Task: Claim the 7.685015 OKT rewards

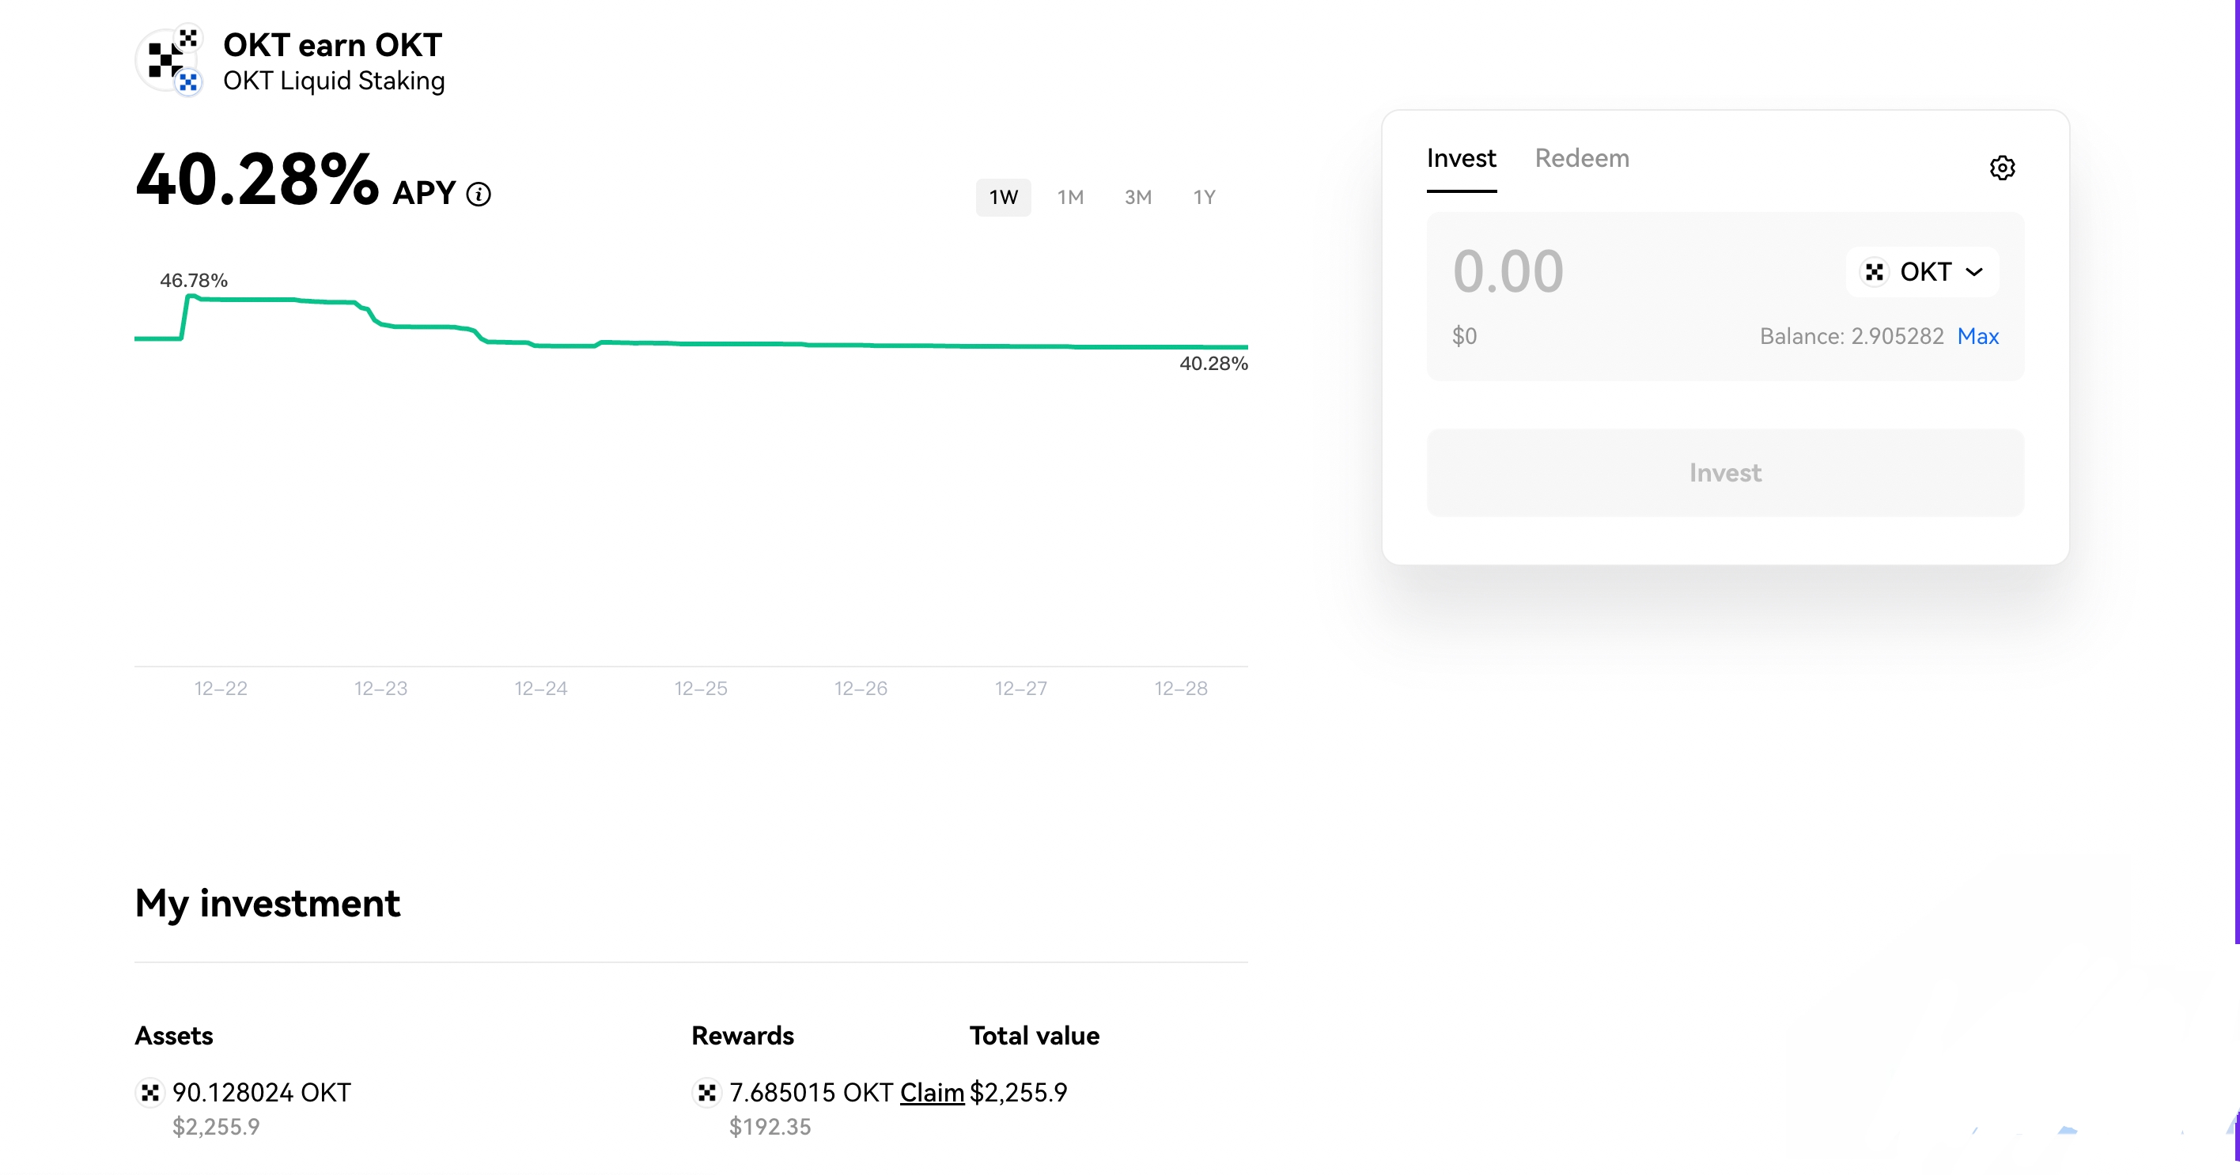Action: [x=931, y=1093]
